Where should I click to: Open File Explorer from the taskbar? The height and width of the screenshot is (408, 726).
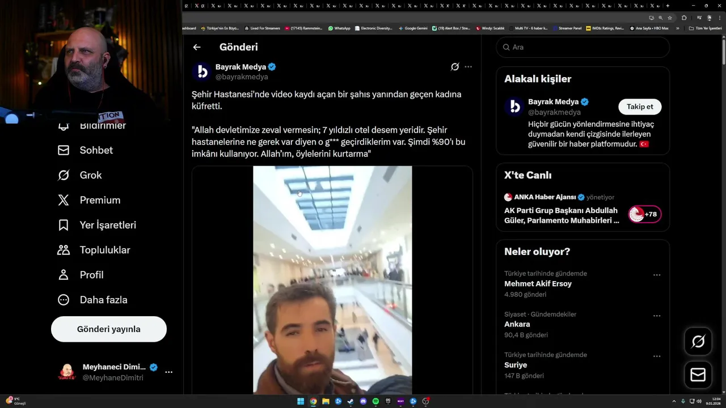(326, 401)
